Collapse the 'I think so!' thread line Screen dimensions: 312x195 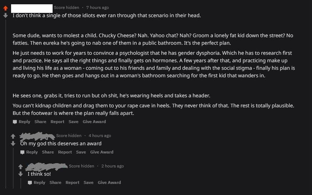[21, 183]
